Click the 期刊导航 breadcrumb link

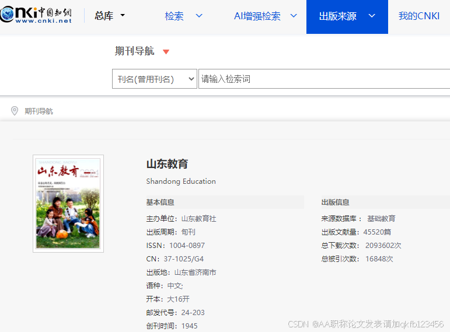(39, 111)
